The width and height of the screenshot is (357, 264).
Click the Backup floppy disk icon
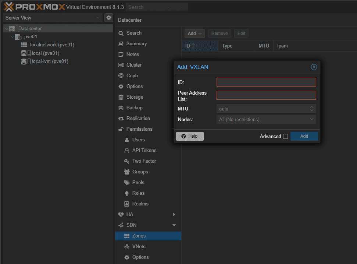[121, 108]
